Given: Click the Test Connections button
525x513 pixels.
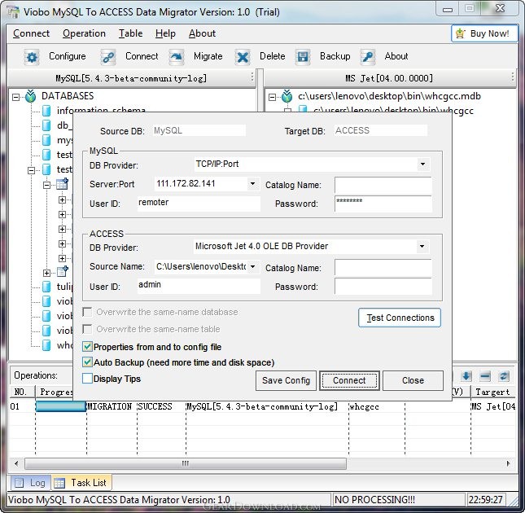Looking at the screenshot, I should pos(400,318).
